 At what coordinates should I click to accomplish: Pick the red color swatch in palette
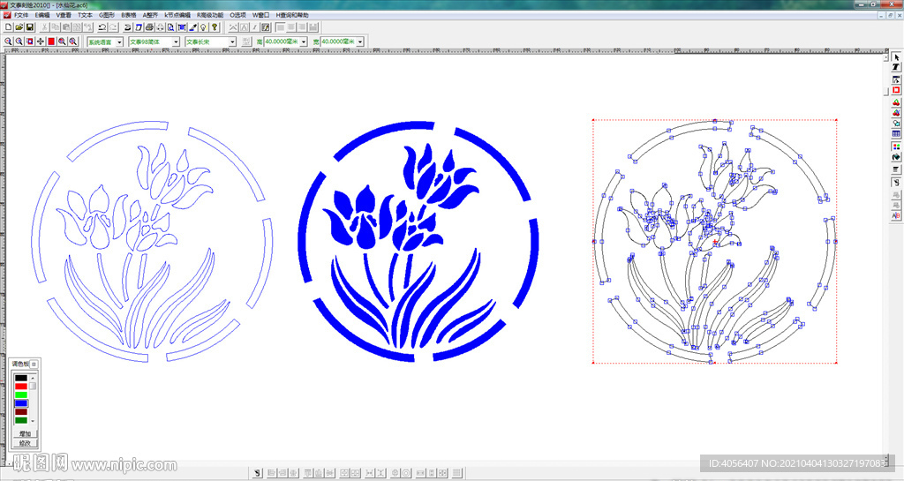20,387
